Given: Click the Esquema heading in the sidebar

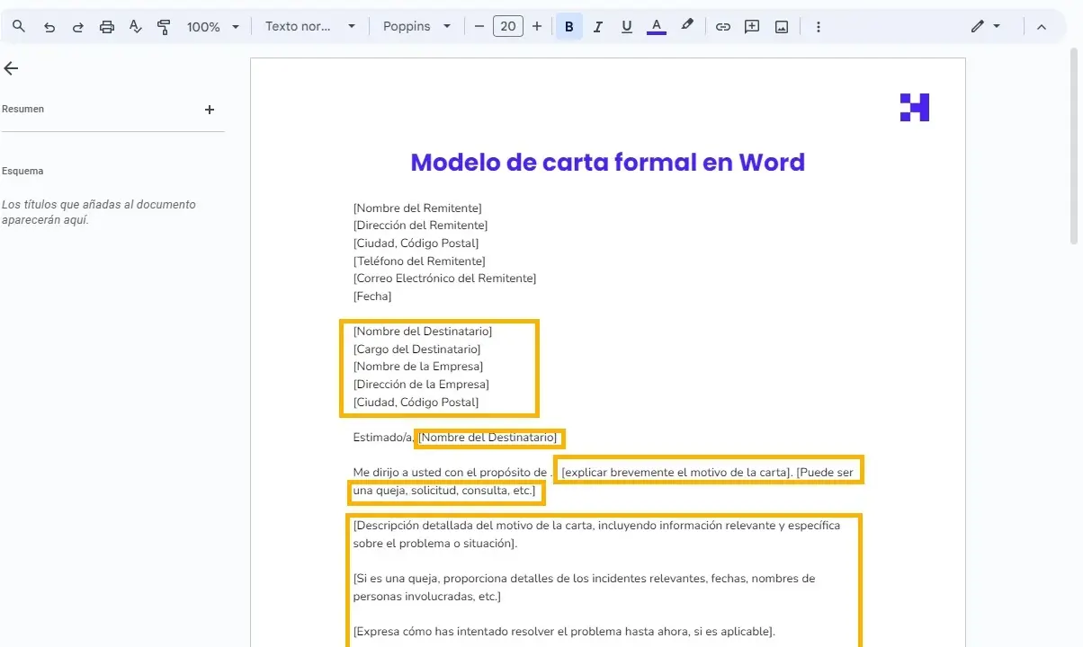Looking at the screenshot, I should click(22, 171).
